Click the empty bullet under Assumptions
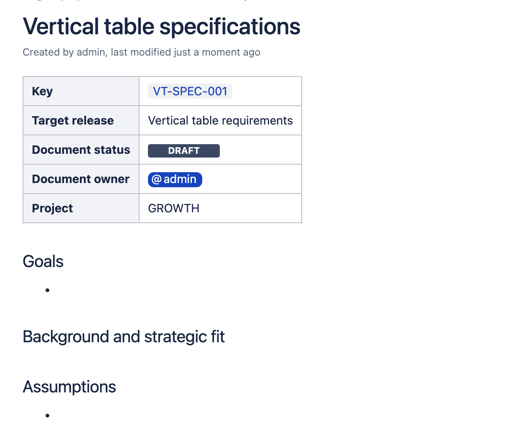Screen dimensions: 509x443 48,415
